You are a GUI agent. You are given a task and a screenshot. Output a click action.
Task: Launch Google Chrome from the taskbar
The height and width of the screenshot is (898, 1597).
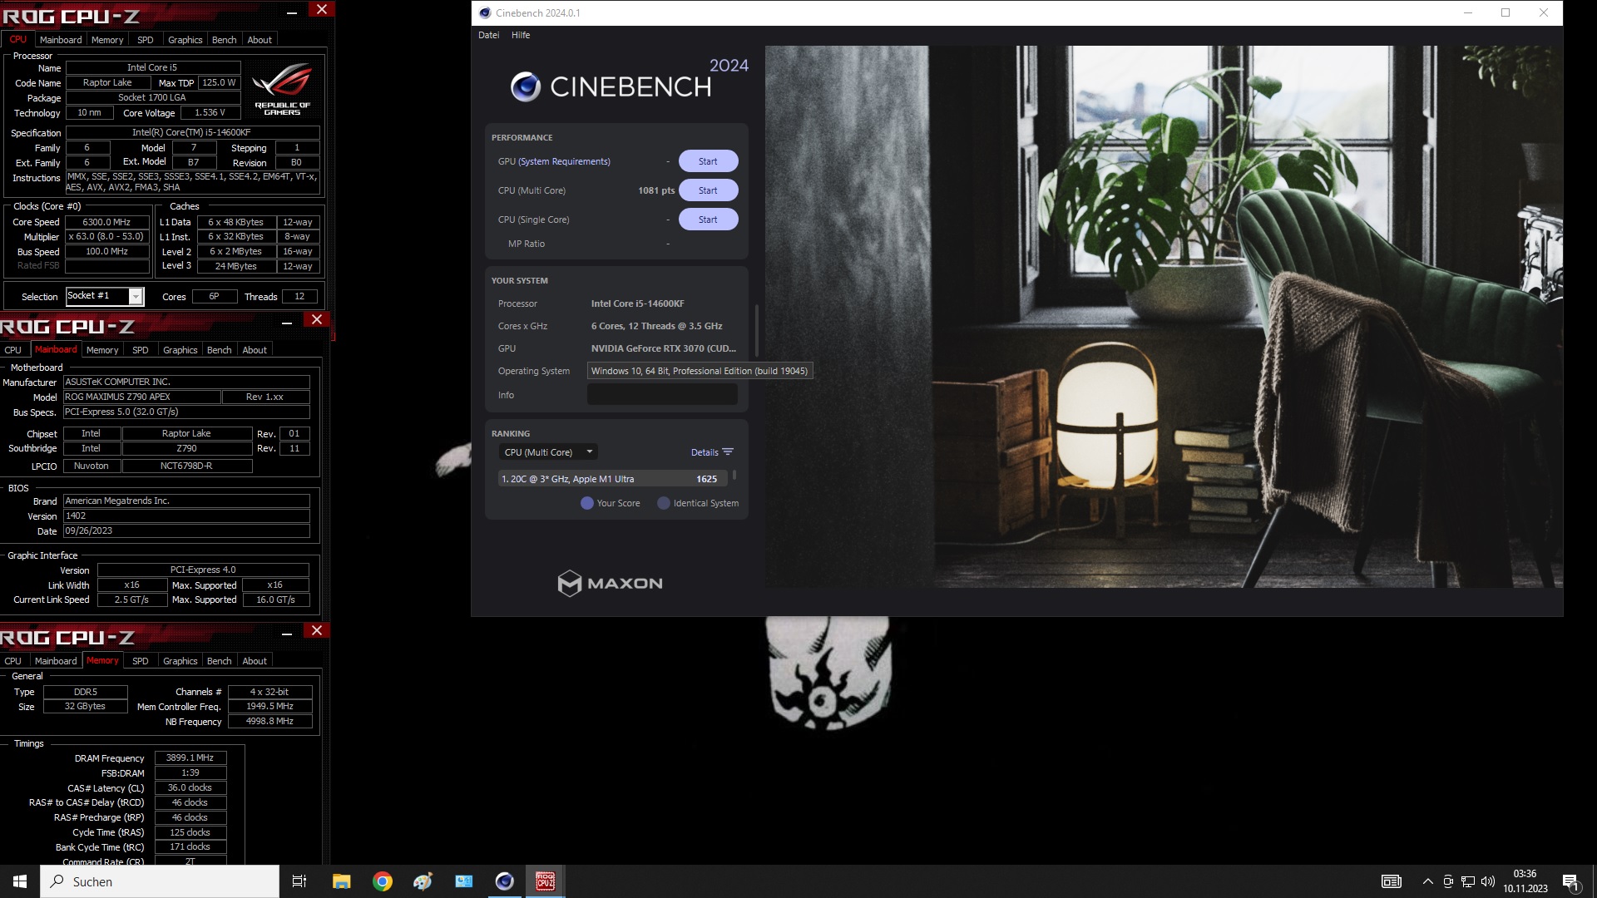383,881
